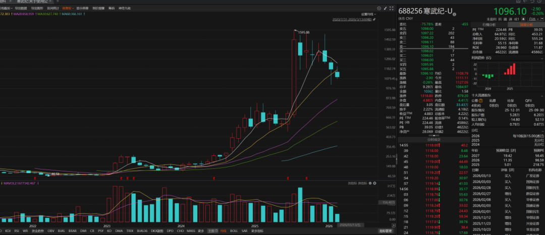The height and width of the screenshot is (235, 545).
Task: Click the document icon in top-right toolbar
Action: click(518, 2)
